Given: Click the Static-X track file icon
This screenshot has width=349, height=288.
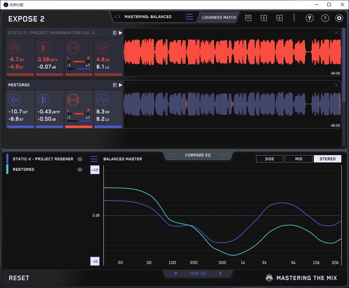Looking at the screenshot, I should point(115,33).
